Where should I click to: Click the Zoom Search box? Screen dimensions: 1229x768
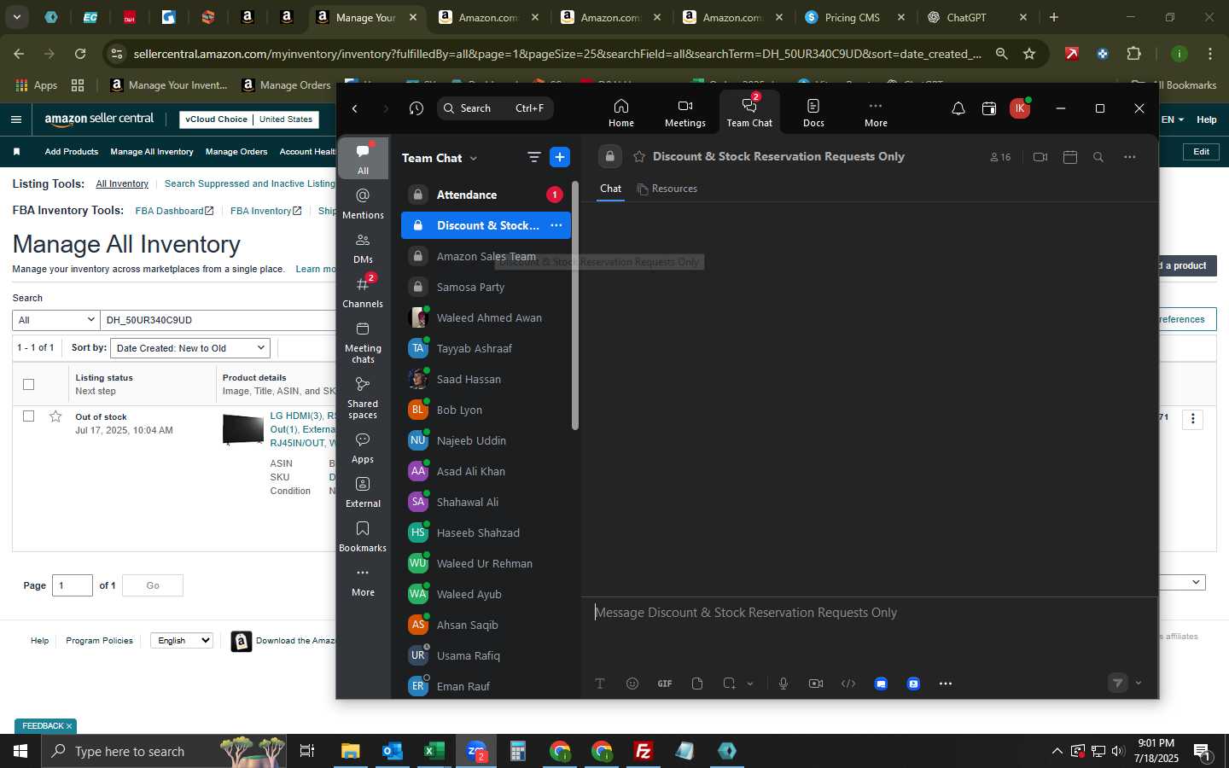495,108
